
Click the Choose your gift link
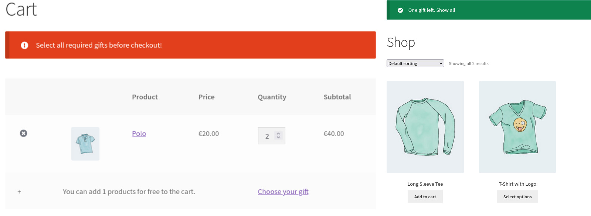tap(283, 192)
